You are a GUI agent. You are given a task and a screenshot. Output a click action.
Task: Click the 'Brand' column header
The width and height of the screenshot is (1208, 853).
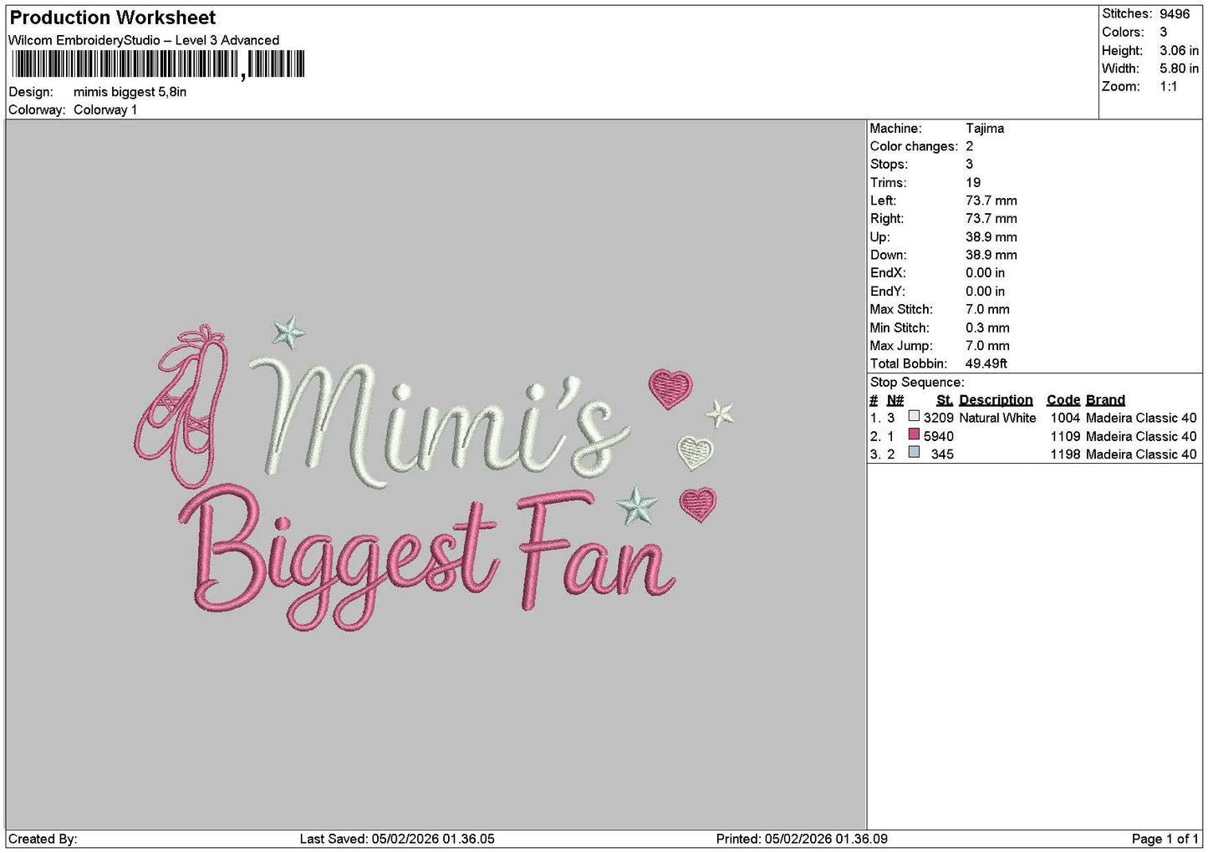point(1105,400)
